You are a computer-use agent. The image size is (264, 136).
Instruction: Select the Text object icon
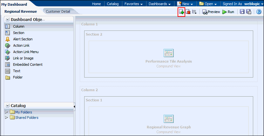(8, 71)
